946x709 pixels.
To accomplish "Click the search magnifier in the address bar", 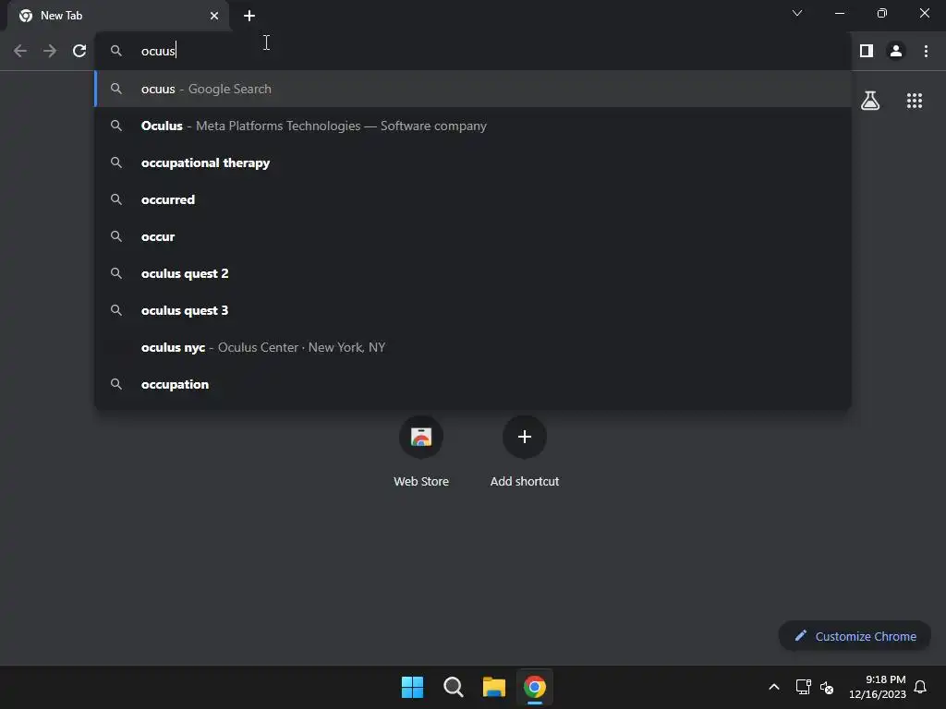I will pyautogui.click(x=116, y=52).
